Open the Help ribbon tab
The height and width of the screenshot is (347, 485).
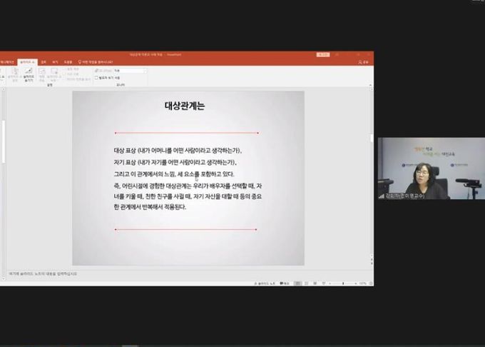click(x=68, y=62)
